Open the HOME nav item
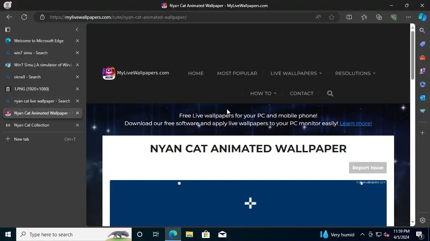This screenshot has height=241, width=430. pyautogui.click(x=196, y=73)
